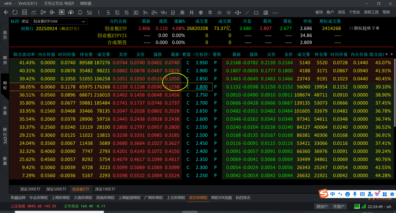Click the Sogou user account icon
This screenshot has height=213, width=396.
pyautogui.click(x=370, y=194)
